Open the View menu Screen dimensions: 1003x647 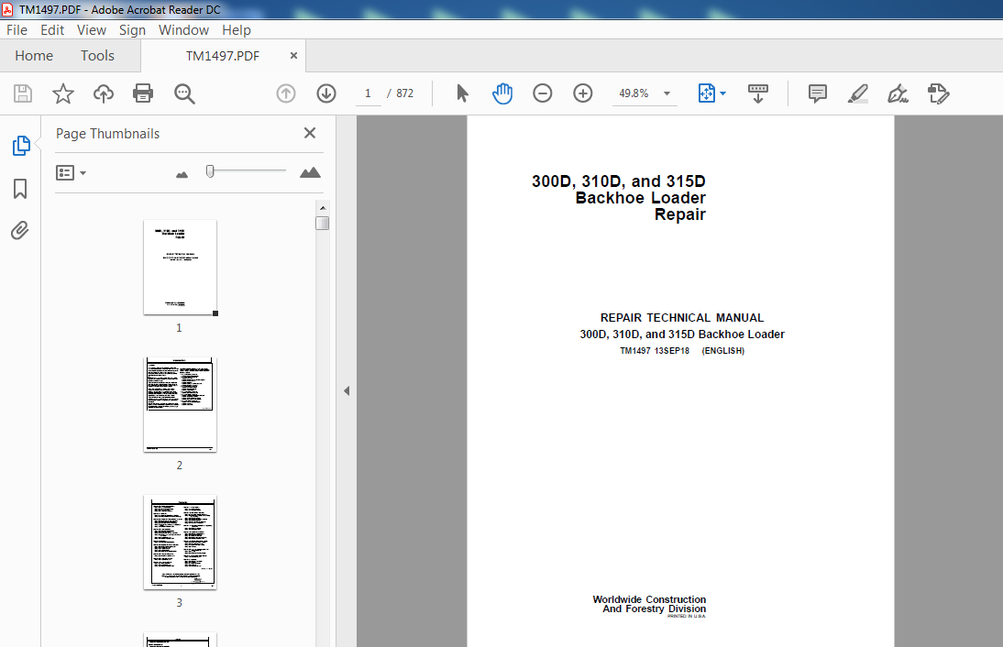tap(92, 30)
